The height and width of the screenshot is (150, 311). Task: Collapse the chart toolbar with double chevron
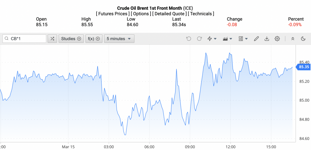coord(293,39)
